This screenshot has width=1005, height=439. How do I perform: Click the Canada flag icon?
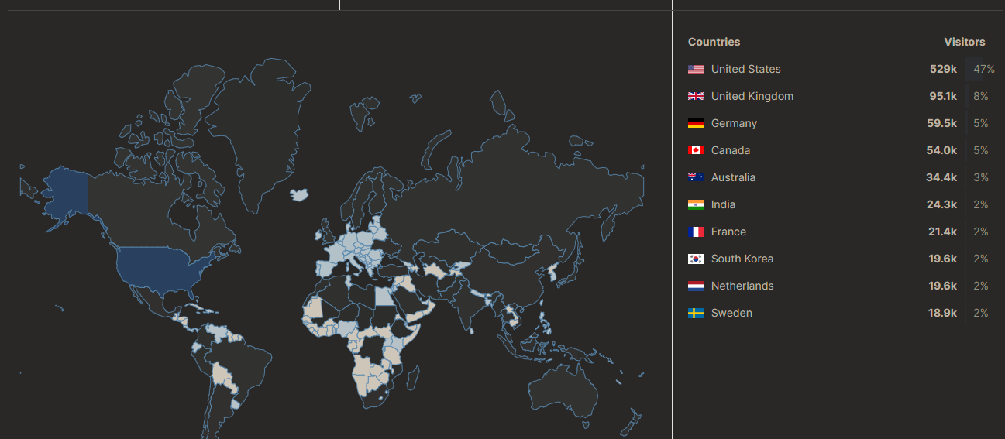click(x=695, y=150)
